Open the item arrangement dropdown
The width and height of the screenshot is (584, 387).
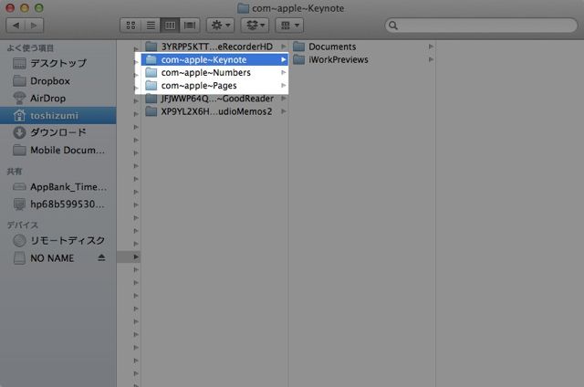coord(289,26)
